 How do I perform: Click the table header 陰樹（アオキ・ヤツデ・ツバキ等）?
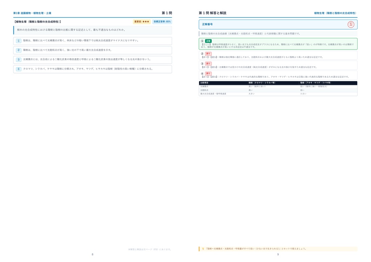(x=316, y=83)
